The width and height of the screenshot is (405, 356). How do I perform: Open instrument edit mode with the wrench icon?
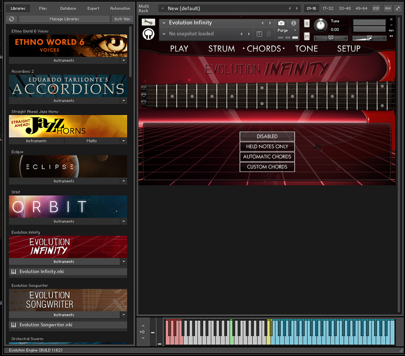click(148, 22)
